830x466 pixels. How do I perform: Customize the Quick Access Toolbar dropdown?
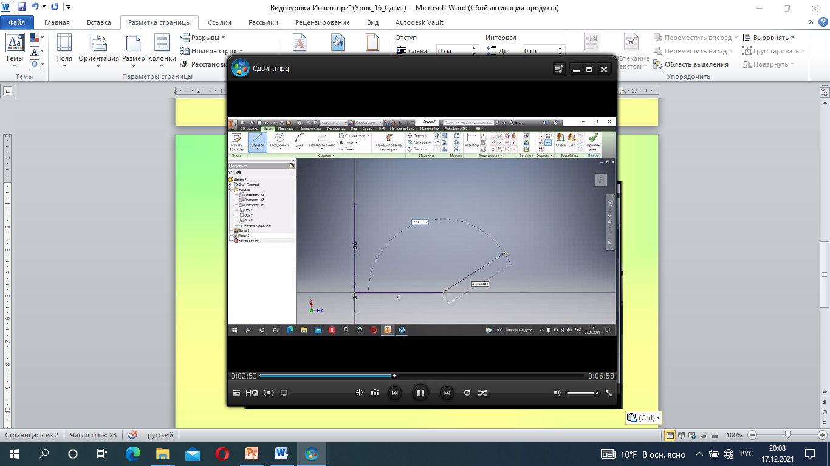pos(67,8)
